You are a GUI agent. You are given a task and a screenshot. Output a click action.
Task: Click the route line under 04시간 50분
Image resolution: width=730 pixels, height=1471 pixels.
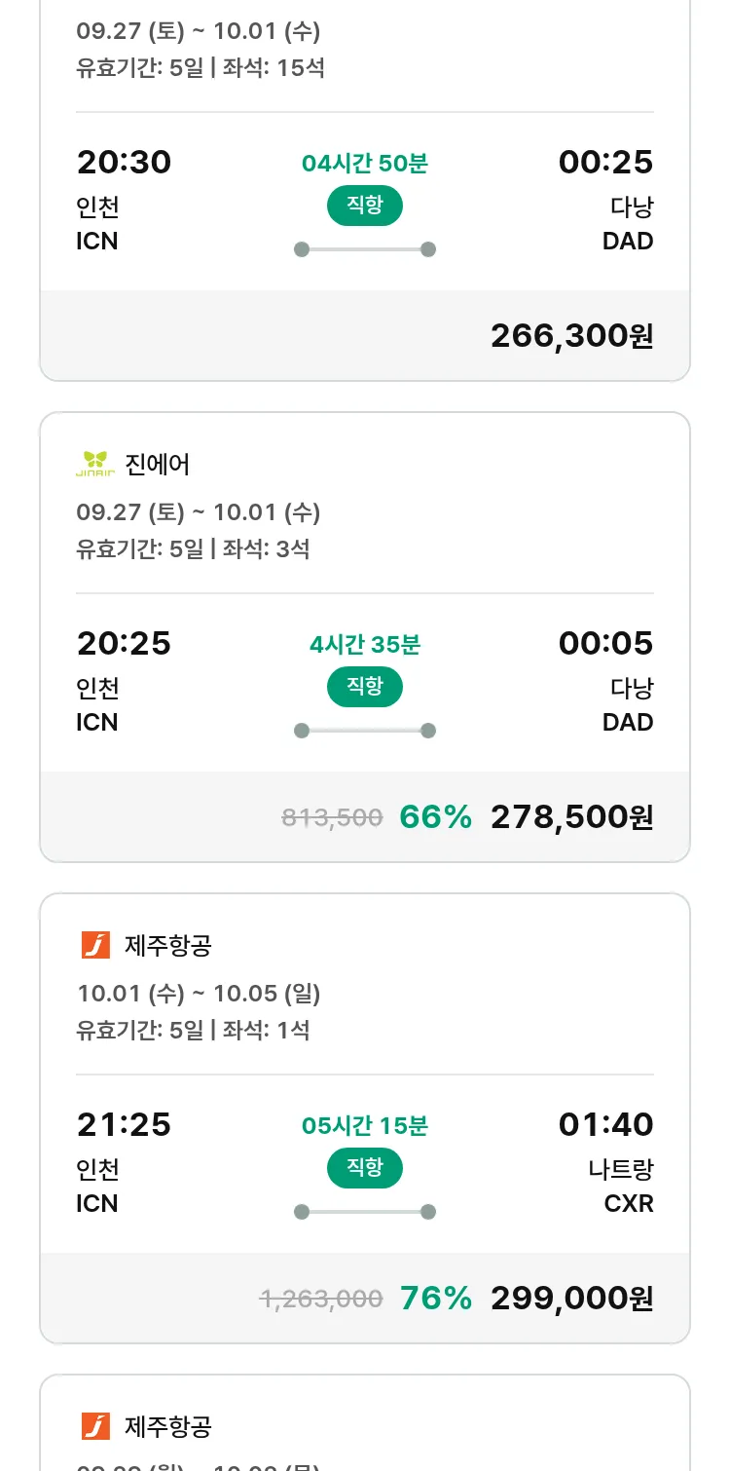364,249
